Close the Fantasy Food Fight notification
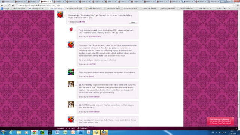The width and height of the screenshot is (240, 135). 233,118
